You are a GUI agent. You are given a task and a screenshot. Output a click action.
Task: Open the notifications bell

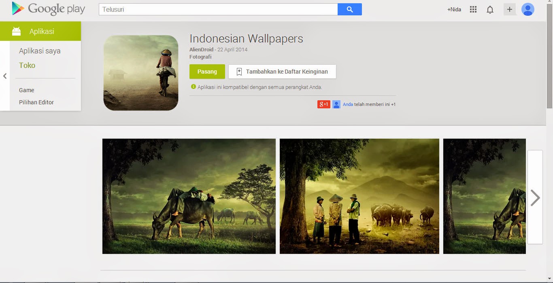click(490, 9)
